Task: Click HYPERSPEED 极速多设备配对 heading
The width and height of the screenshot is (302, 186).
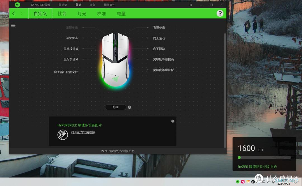Action: (x=79, y=125)
